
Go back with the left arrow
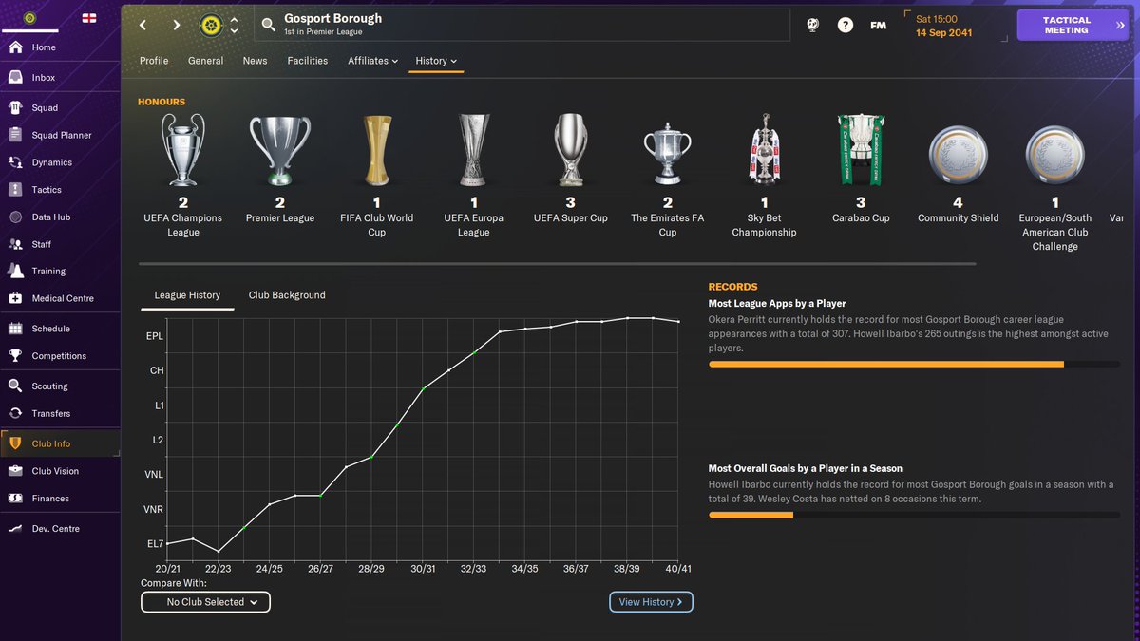(x=143, y=25)
